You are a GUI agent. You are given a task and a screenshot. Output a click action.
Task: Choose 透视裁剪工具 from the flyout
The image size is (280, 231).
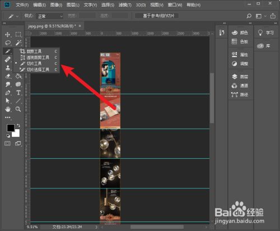36,58
